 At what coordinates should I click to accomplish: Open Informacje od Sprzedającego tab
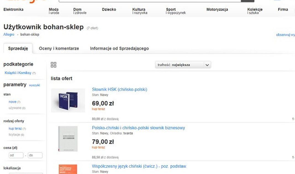(119, 49)
